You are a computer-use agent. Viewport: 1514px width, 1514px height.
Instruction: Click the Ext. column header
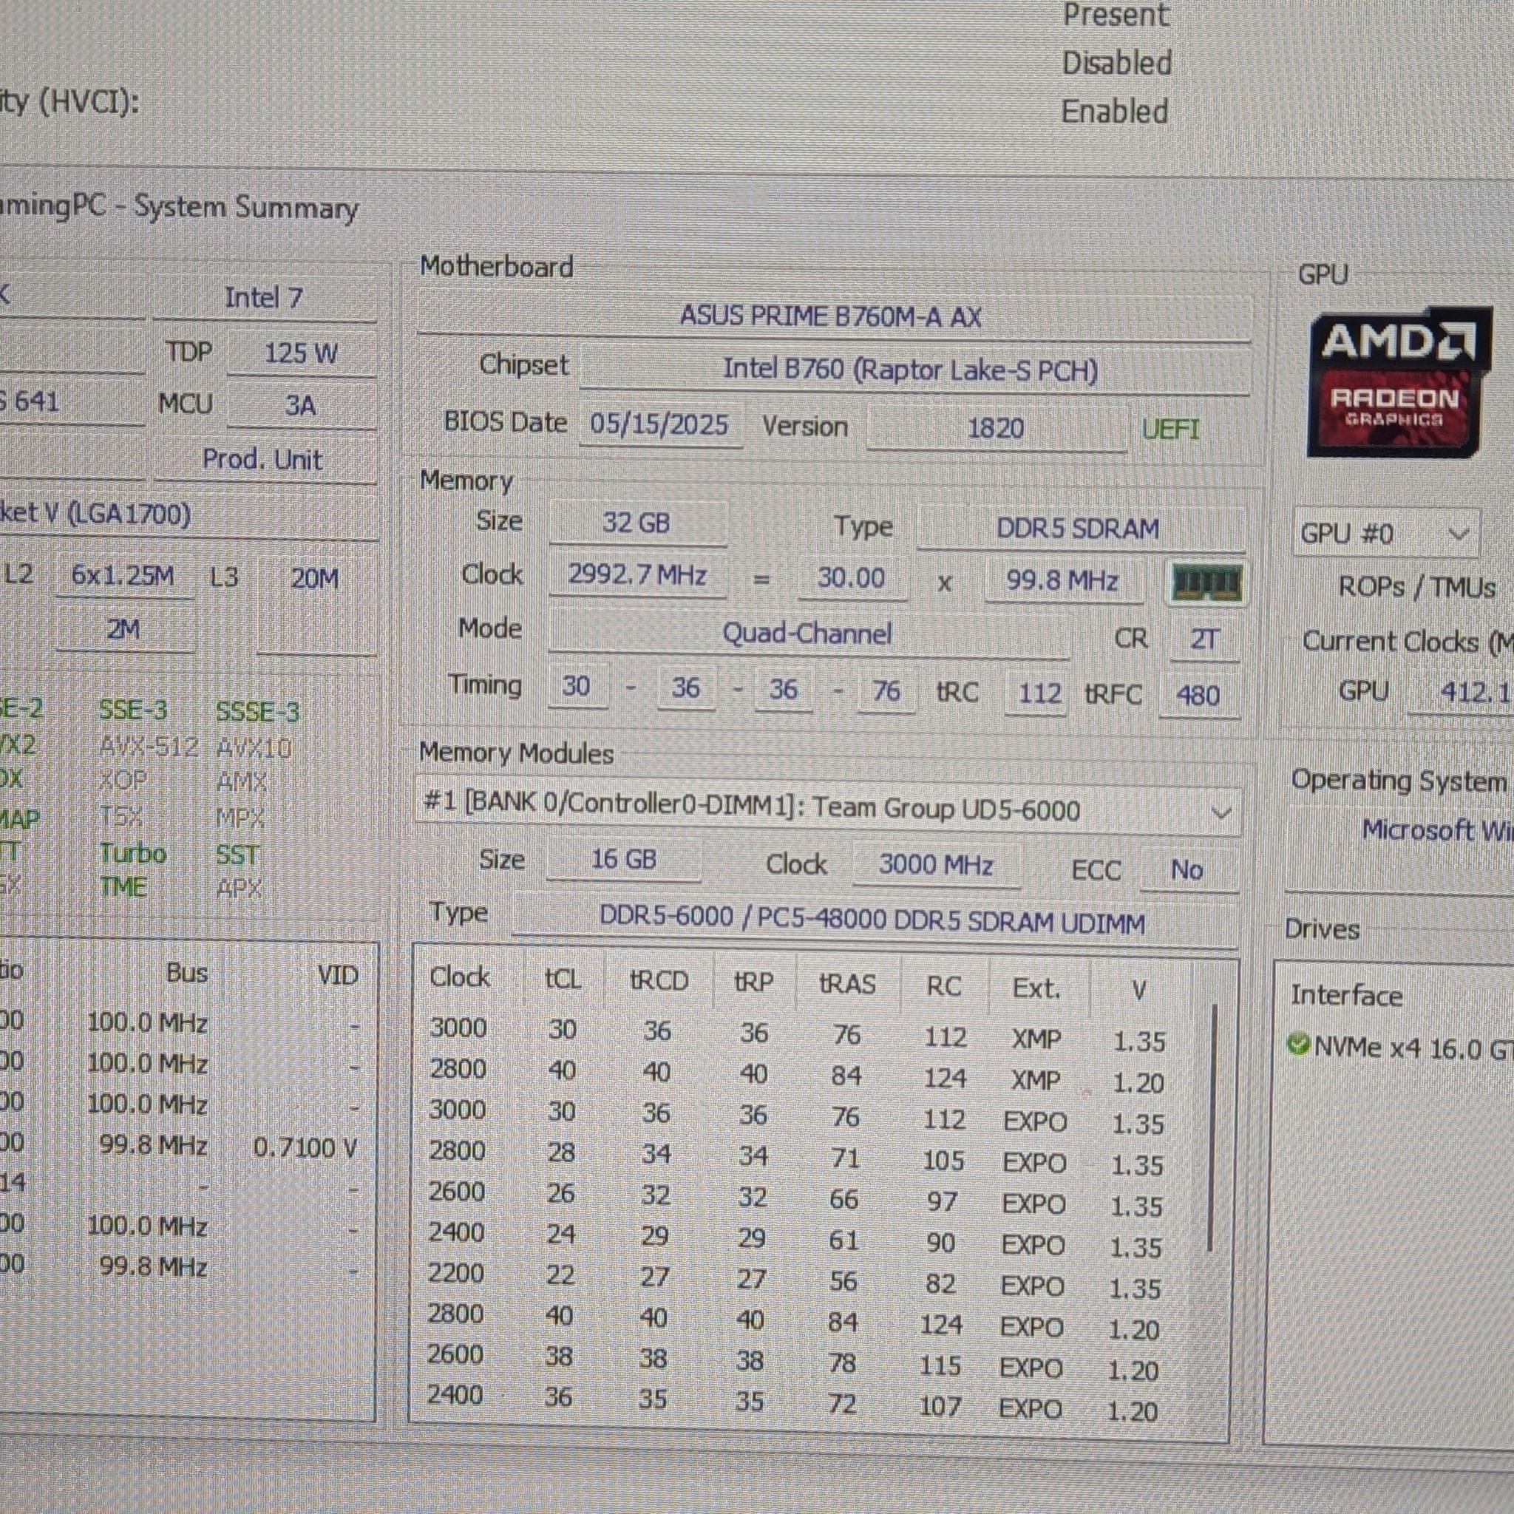[x=1036, y=988]
